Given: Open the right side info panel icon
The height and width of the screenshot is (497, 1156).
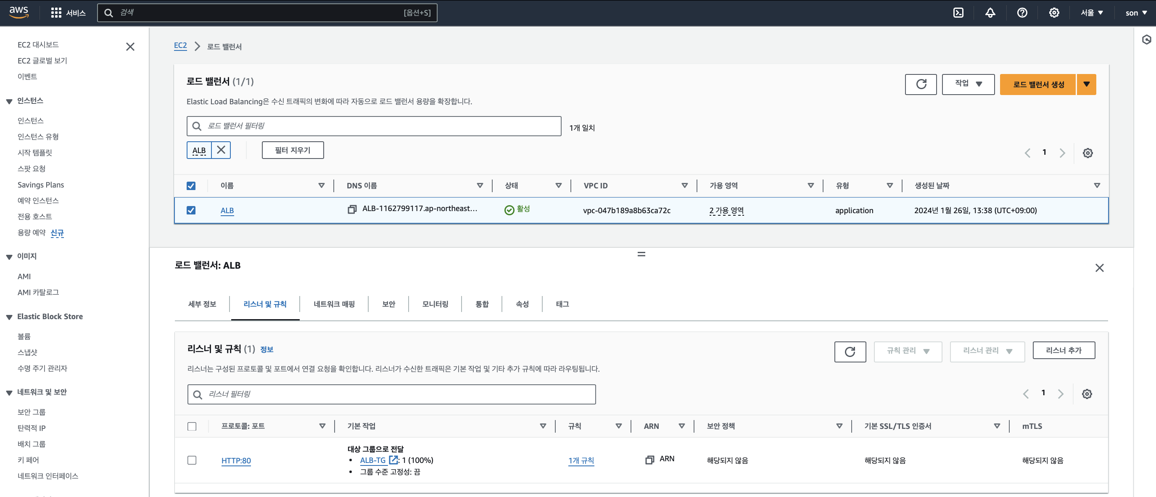Looking at the screenshot, I should pyautogui.click(x=1146, y=40).
